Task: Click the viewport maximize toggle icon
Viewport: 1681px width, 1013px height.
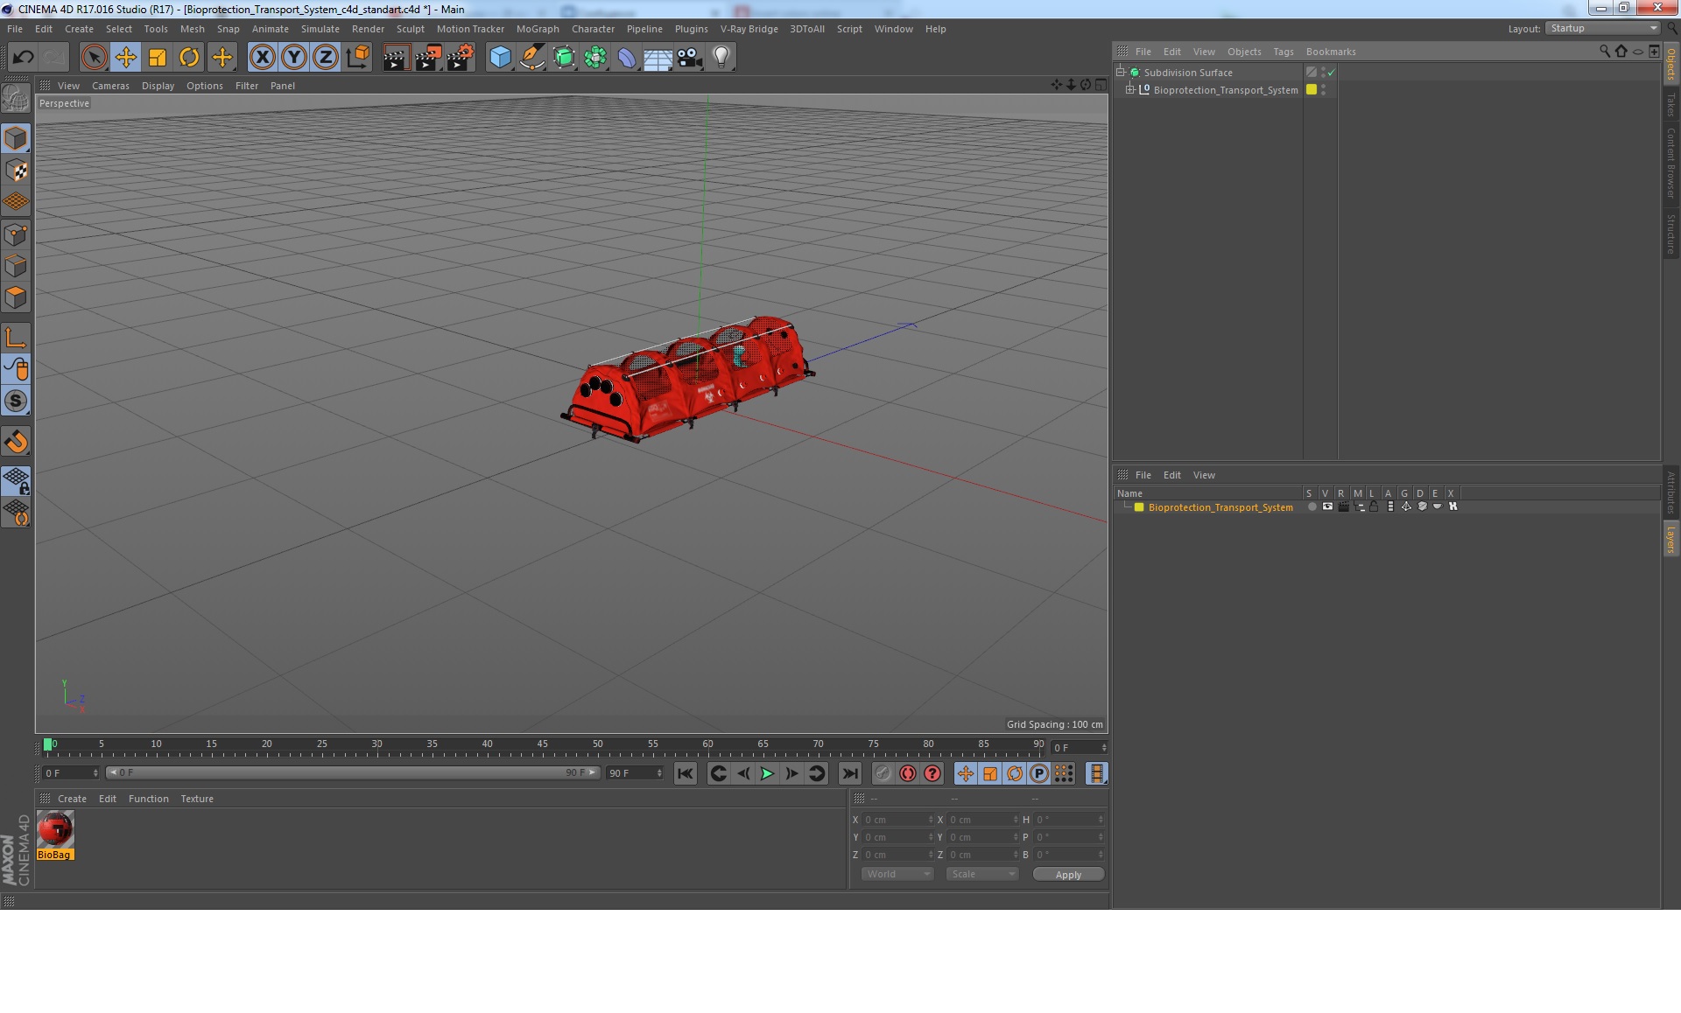Action: 1101,85
